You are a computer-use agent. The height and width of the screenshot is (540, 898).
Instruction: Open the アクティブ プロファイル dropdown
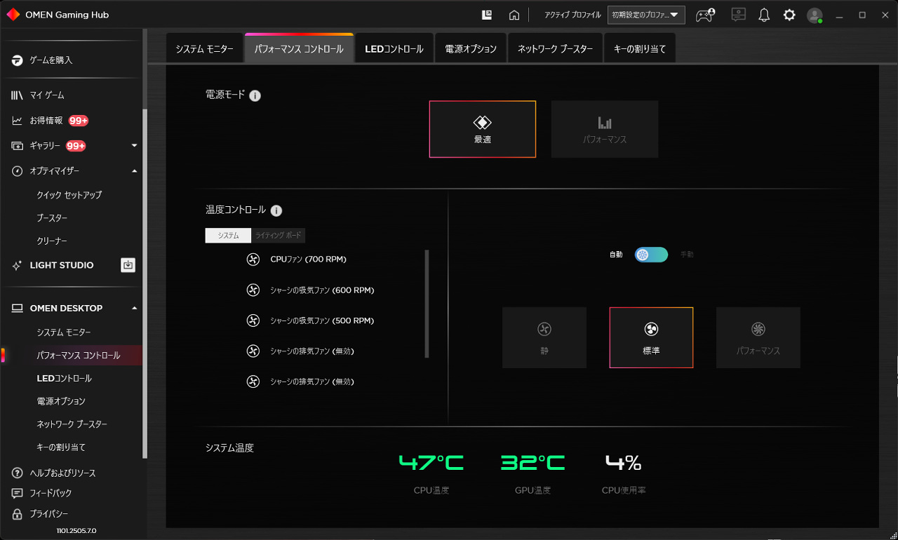pyautogui.click(x=646, y=15)
